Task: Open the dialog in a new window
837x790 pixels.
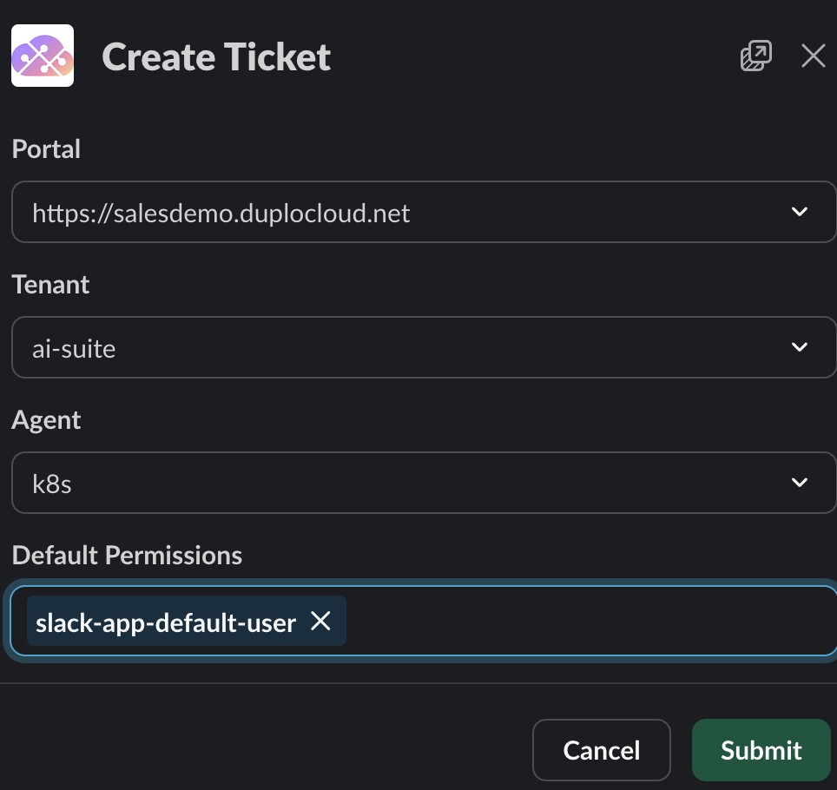Action: [755, 56]
